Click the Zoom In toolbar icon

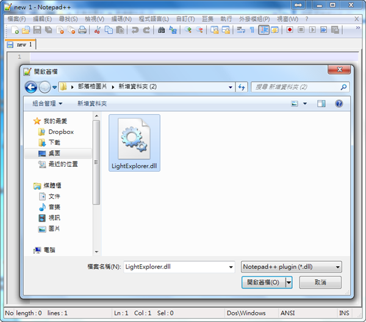click(188, 30)
